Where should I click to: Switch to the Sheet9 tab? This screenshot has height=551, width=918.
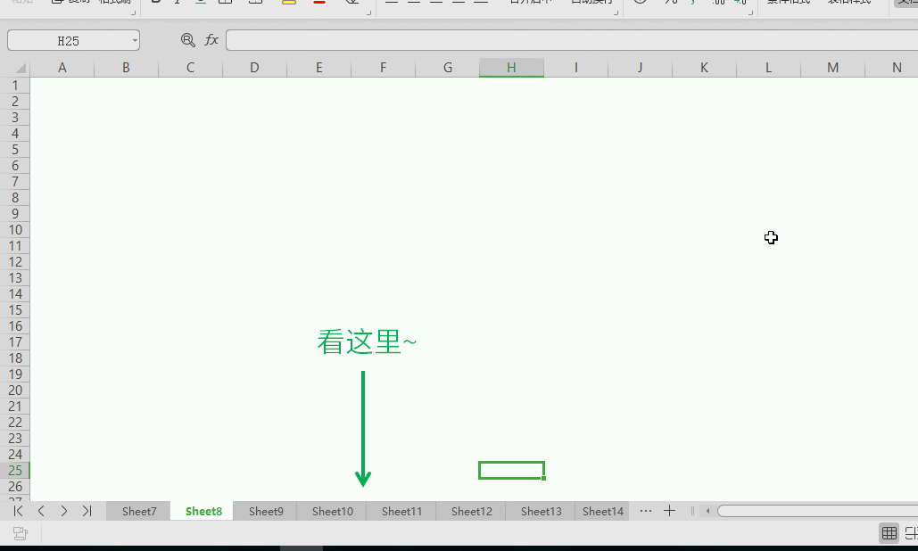[x=266, y=511]
